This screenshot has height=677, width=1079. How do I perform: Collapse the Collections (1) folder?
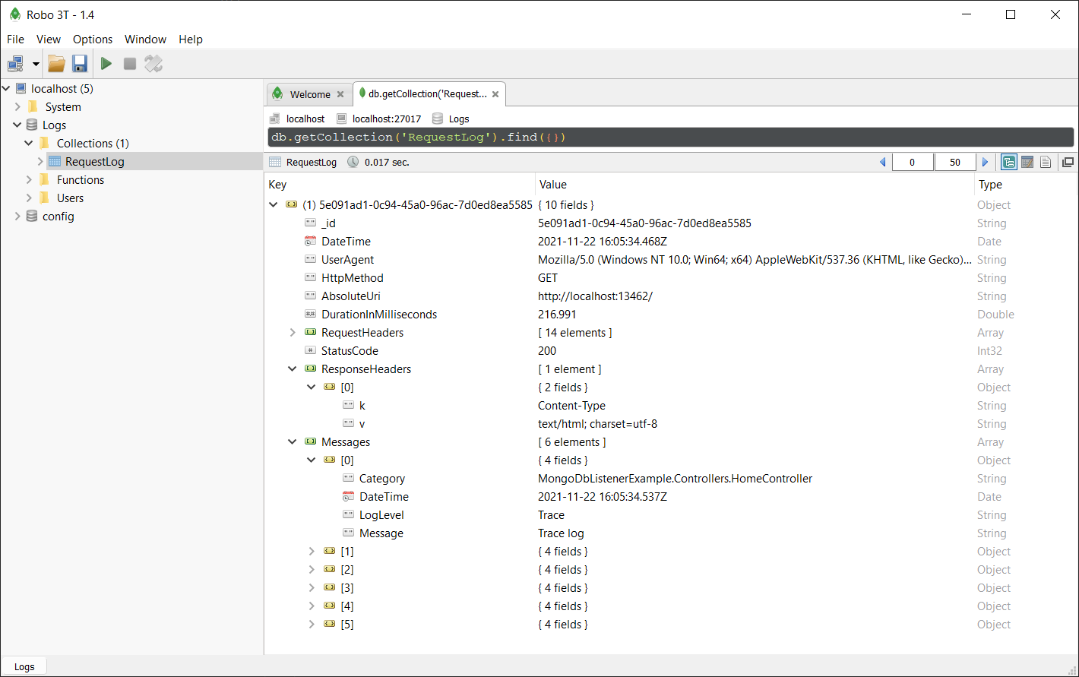(x=29, y=144)
